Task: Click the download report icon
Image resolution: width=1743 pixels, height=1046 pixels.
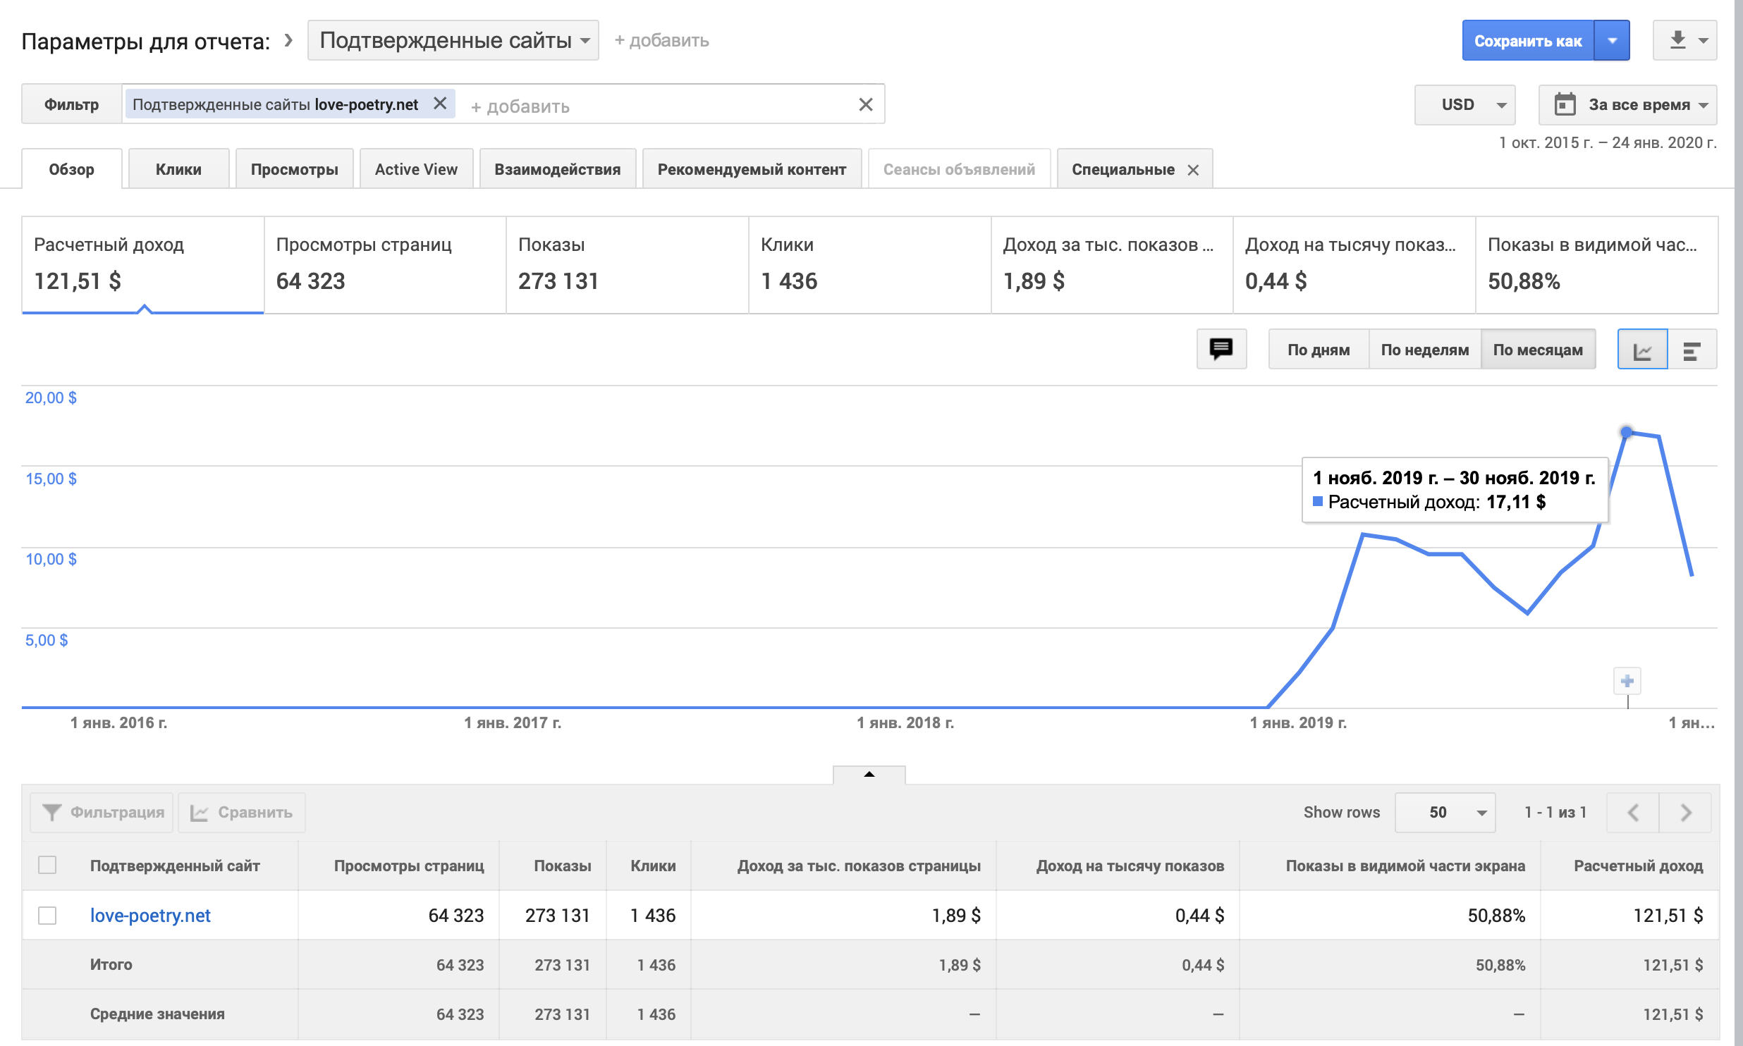Action: (1677, 40)
